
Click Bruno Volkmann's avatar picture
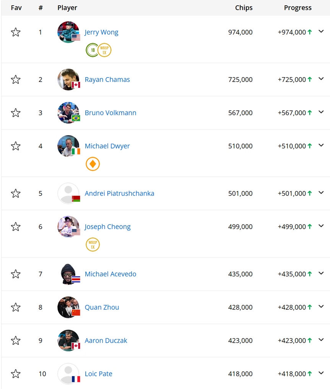click(68, 113)
